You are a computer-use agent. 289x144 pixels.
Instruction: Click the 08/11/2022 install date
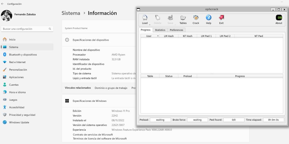[x=117, y=120]
